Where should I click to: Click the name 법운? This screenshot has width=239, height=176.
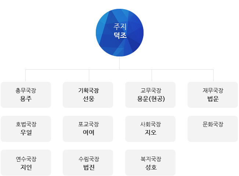point(213,99)
